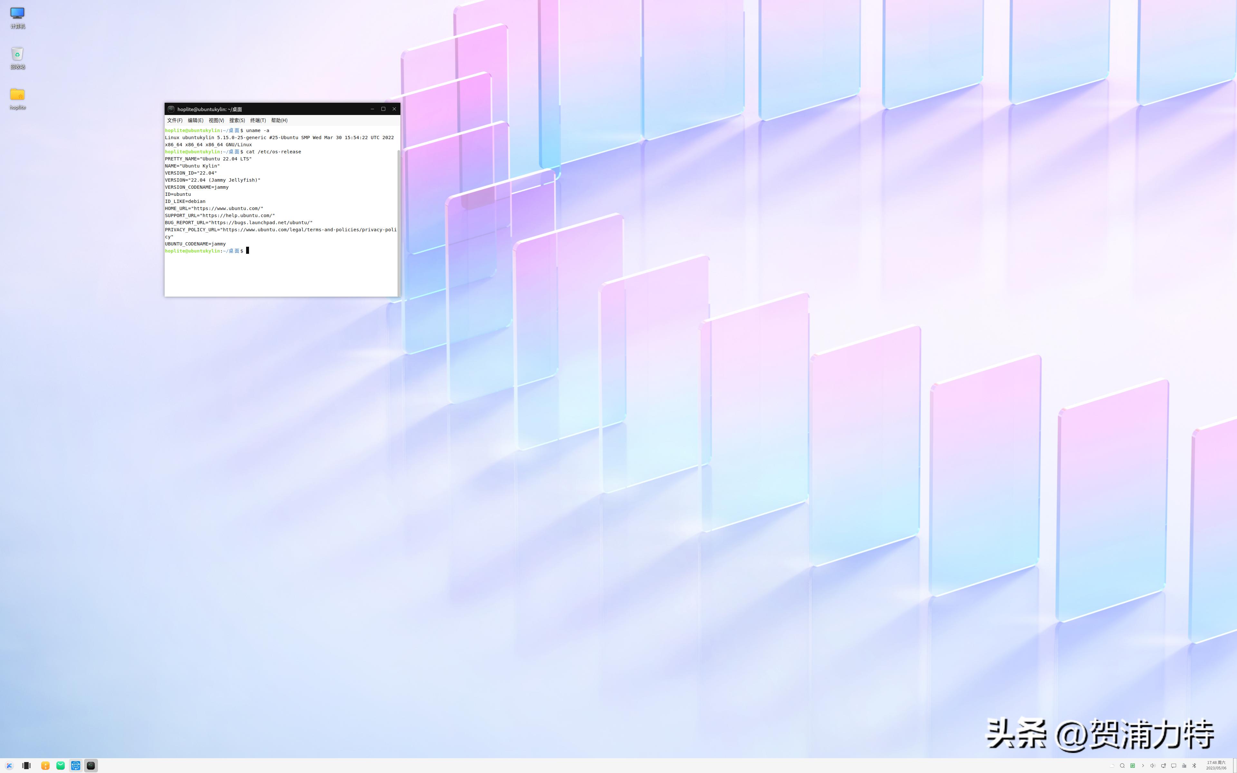This screenshot has width=1237, height=773.
Task: Open the notification message tray icon
Action: tap(1174, 766)
